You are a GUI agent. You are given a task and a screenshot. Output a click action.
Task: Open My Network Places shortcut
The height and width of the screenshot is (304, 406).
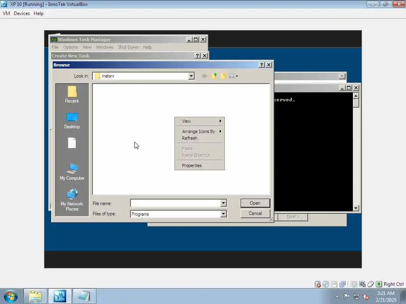[72, 200]
